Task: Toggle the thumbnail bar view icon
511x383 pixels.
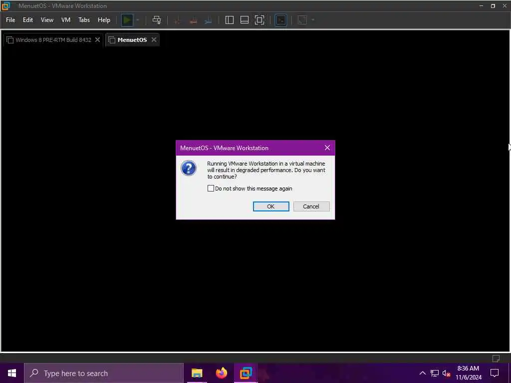Action: click(245, 20)
